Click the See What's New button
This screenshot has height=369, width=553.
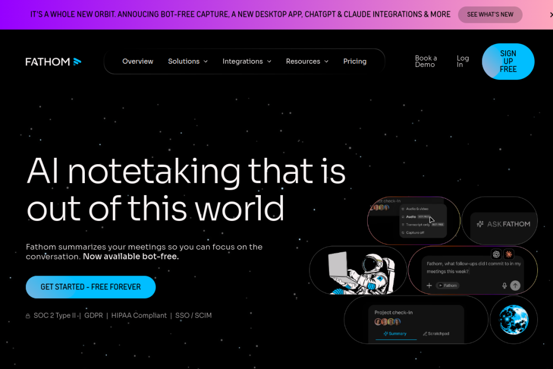pos(490,15)
